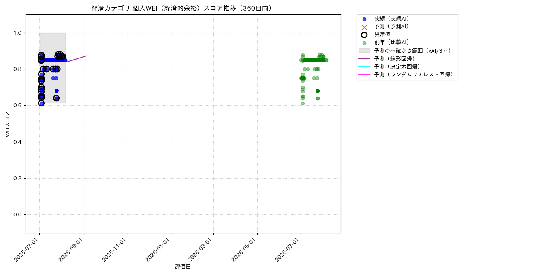Click legend label 予測(決定木回帰)
553x276 pixels.
coord(397,66)
